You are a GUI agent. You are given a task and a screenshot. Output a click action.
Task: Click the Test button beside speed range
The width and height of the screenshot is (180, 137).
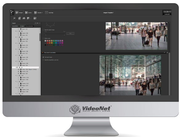(x=70, y=33)
